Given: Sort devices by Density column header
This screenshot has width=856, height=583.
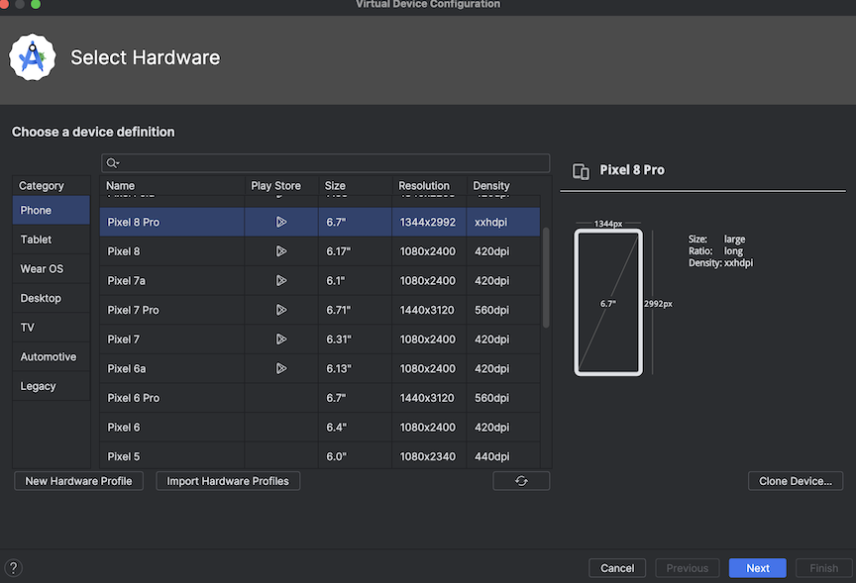Looking at the screenshot, I should pos(491,186).
